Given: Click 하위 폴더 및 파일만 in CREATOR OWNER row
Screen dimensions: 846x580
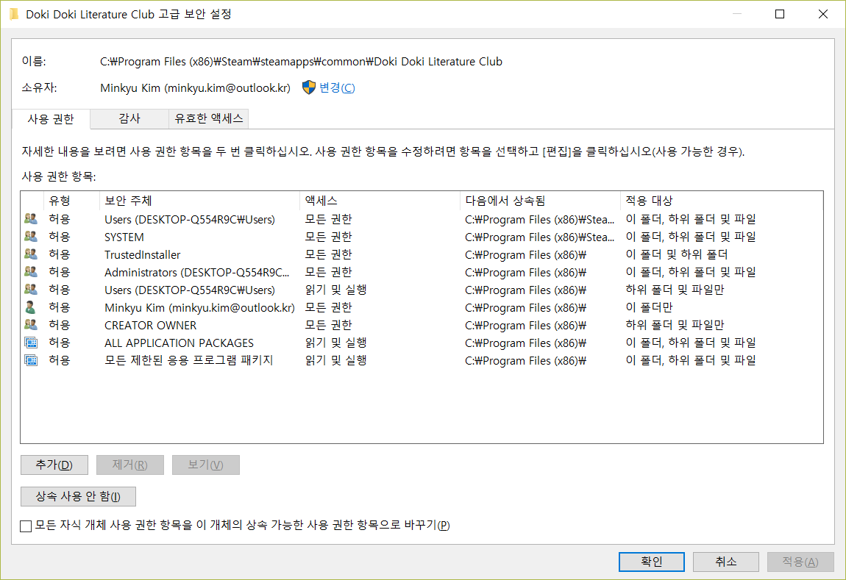Looking at the screenshot, I should (x=675, y=325).
